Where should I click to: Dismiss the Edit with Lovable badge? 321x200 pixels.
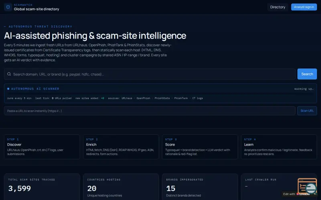315,194
